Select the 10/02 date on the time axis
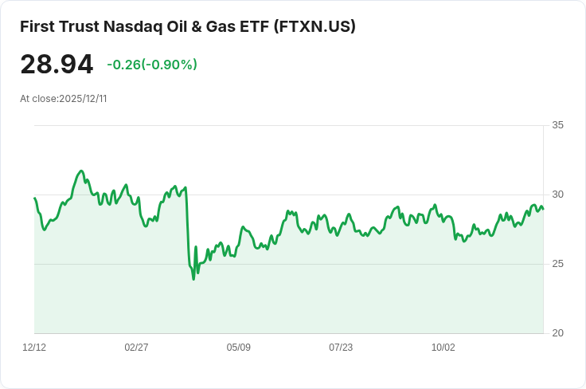 pyautogui.click(x=443, y=348)
